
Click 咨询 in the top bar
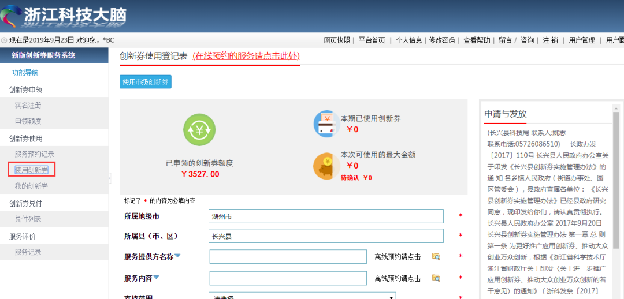pyautogui.click(x=528, y=40)
